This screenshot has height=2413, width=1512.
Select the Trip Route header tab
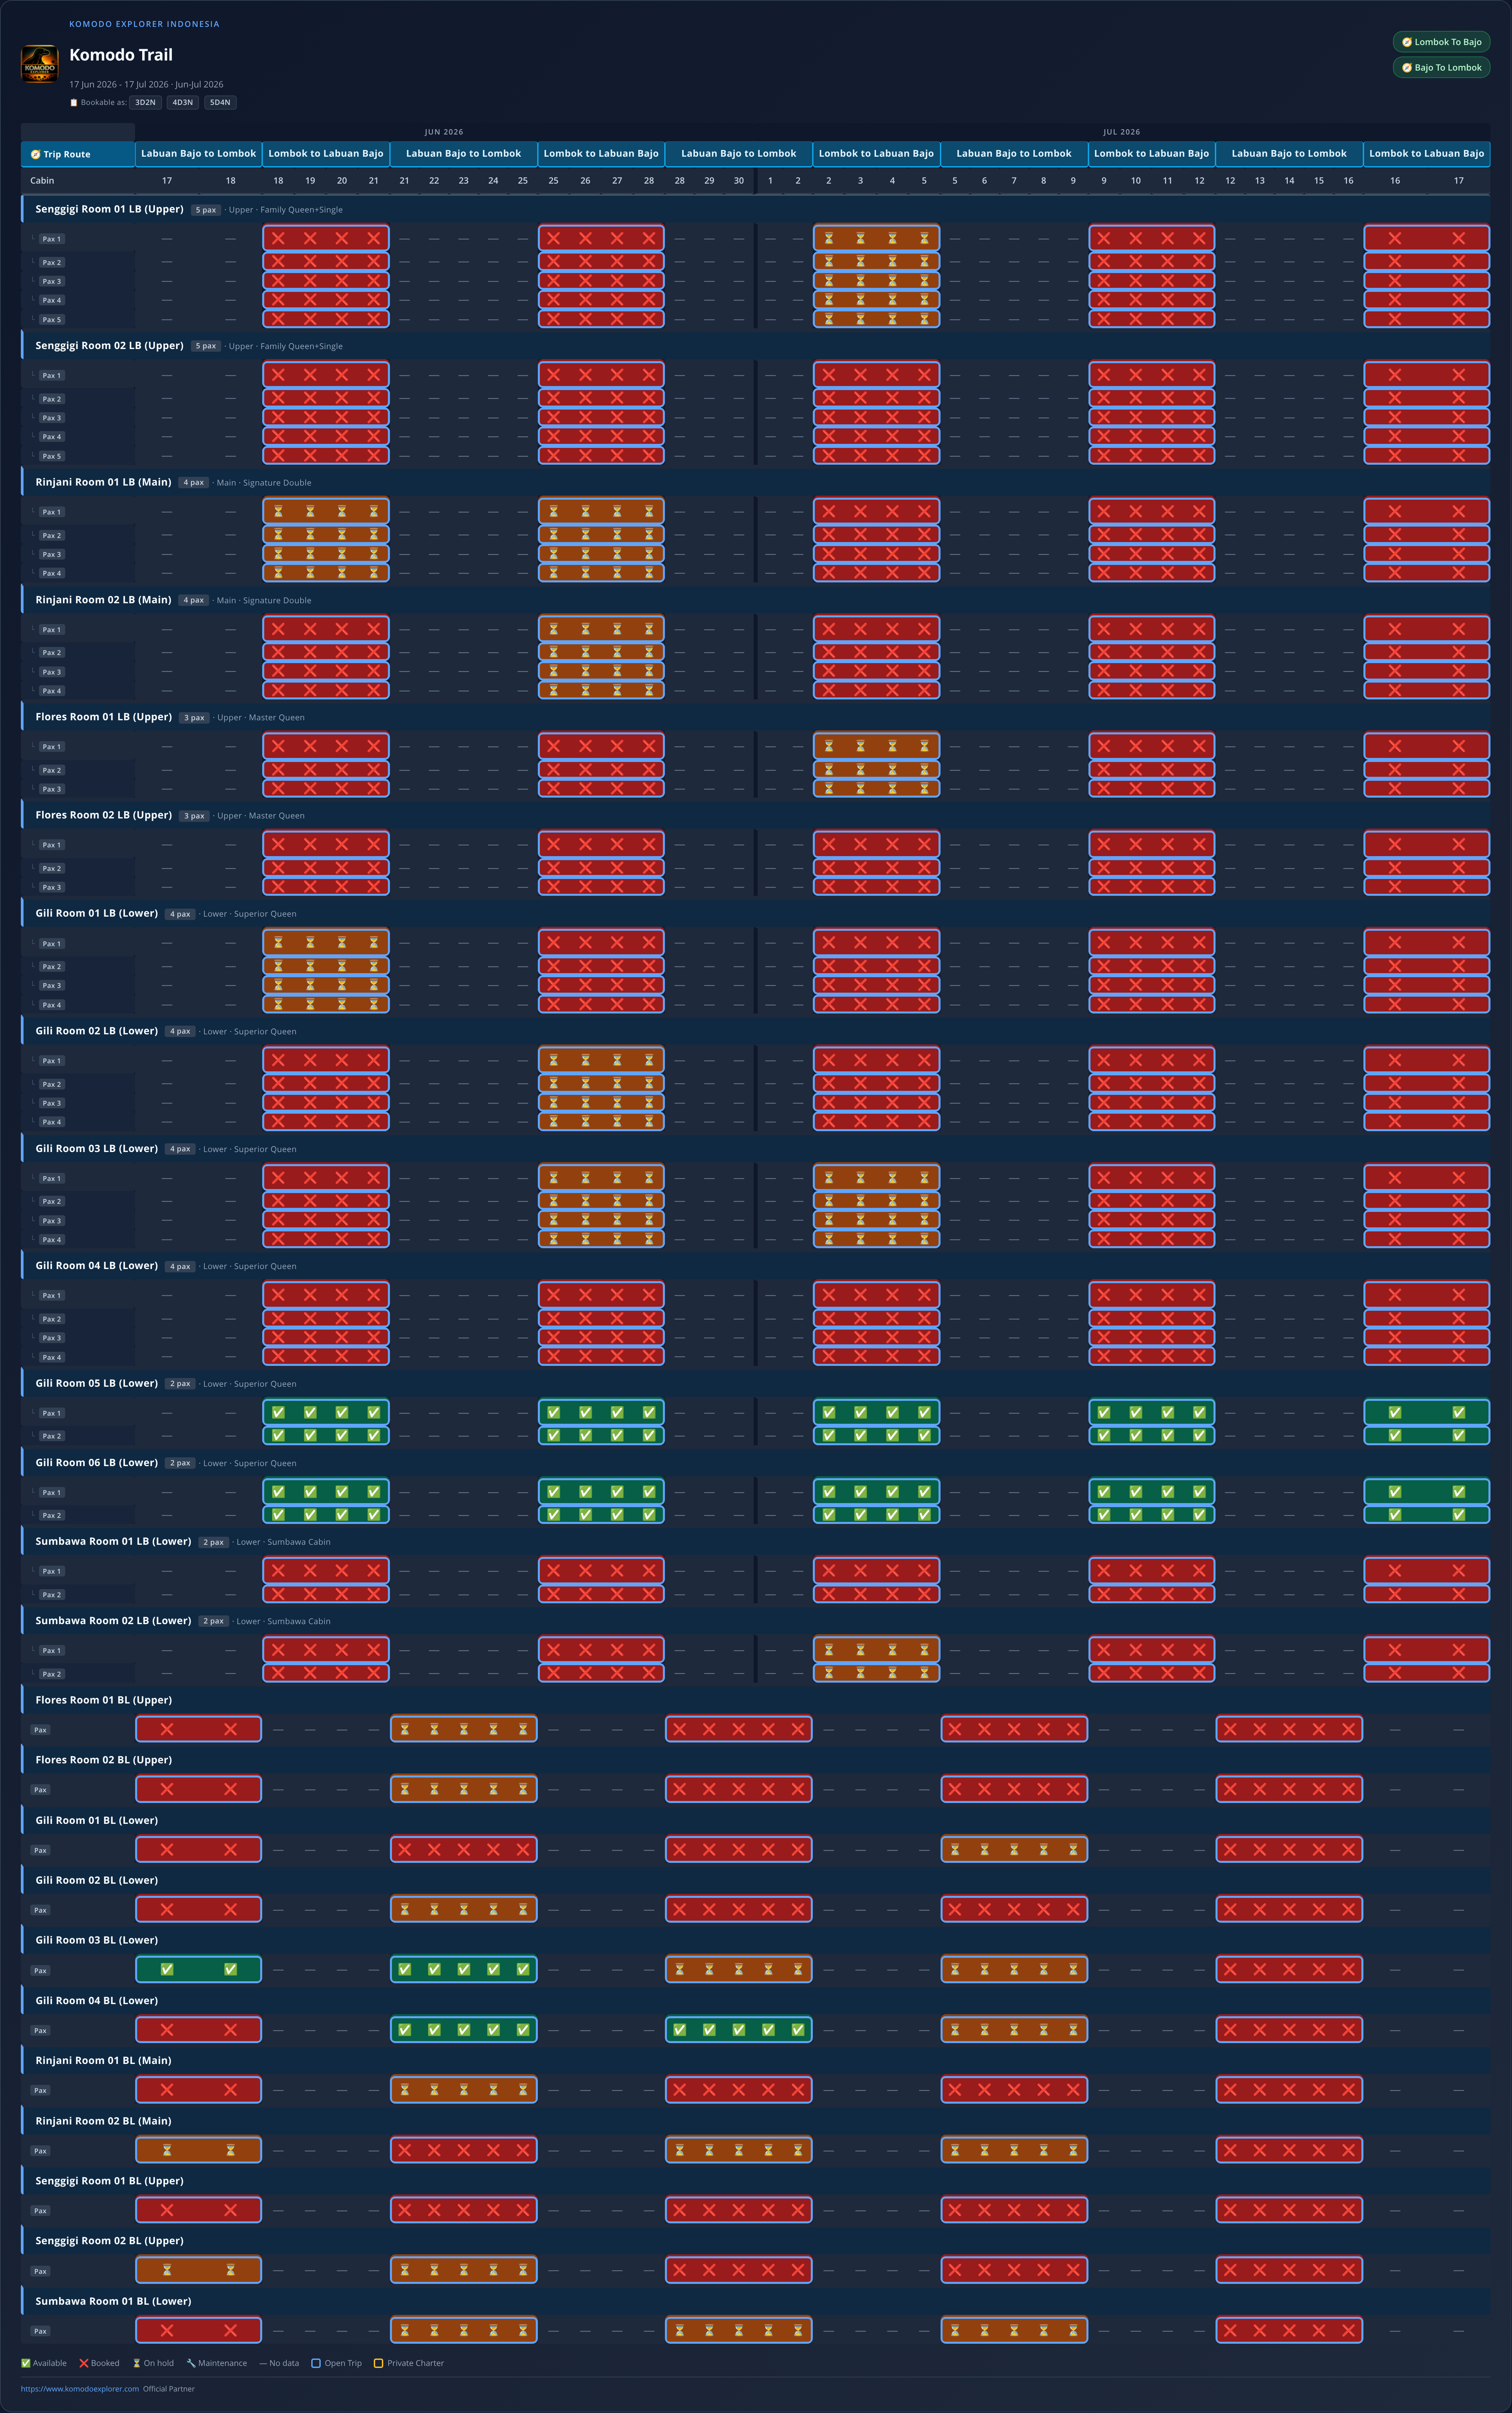(x=78, y=154)
